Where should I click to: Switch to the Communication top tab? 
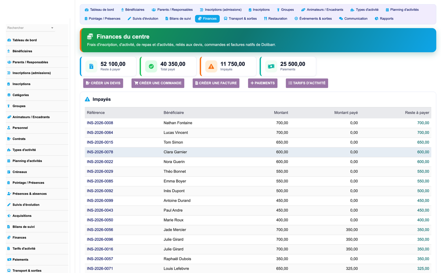click(353, 19)
